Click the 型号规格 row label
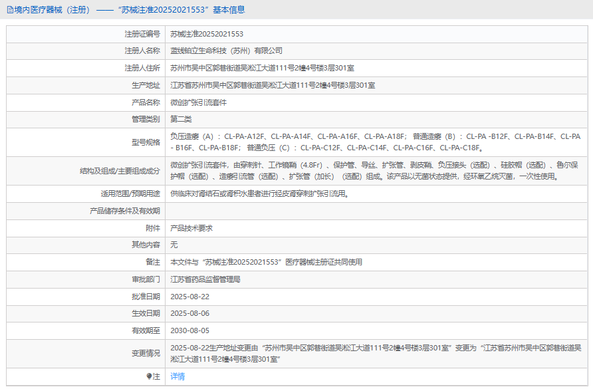The height and width of the screenshot is (389, 593). tap(146, 142)
